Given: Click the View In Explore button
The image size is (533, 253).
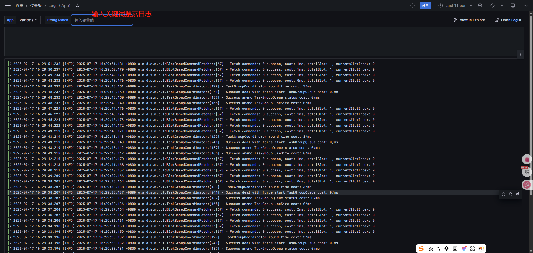Looking at the screenshot, I should (469, 20).
